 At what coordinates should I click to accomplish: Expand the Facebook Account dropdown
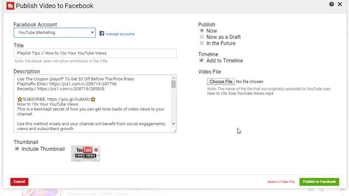coord(55,33)
